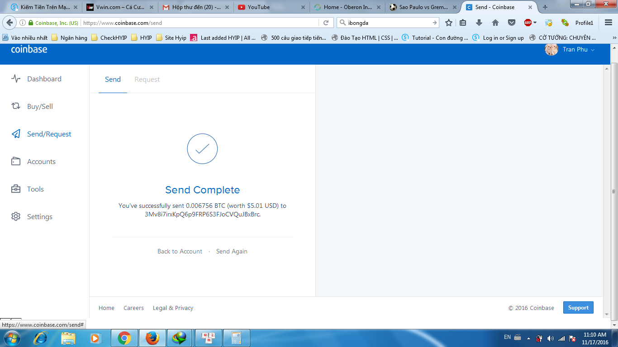Close the Send - Coinbase browser tab
This screenshot has height=347, width=618.
click(530, 7)
